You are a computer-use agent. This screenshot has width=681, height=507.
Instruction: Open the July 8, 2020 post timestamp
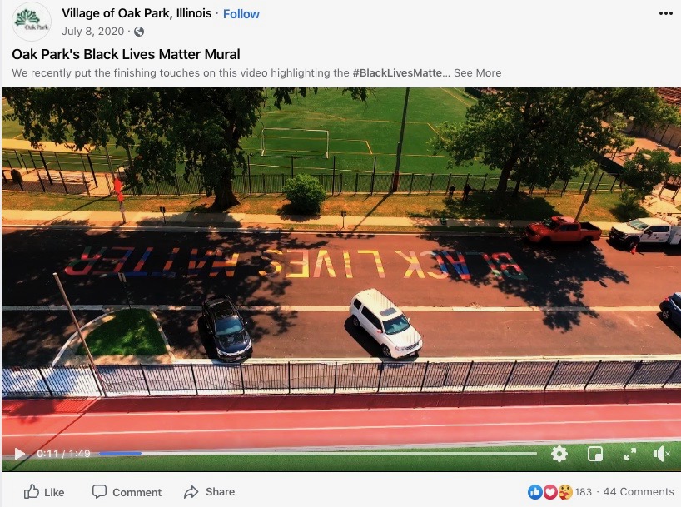coord(93,32)
